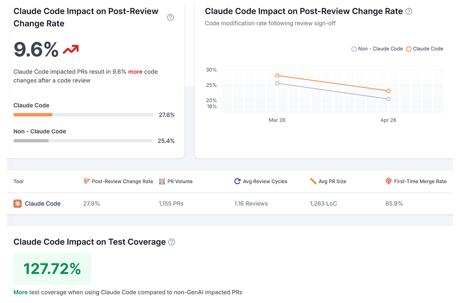Click the red word "more" in description
This screenshot has height=303, width=460.
135,72
